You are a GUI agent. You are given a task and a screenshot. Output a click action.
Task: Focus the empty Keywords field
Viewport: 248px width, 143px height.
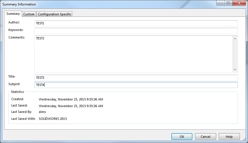click(136, 31)
